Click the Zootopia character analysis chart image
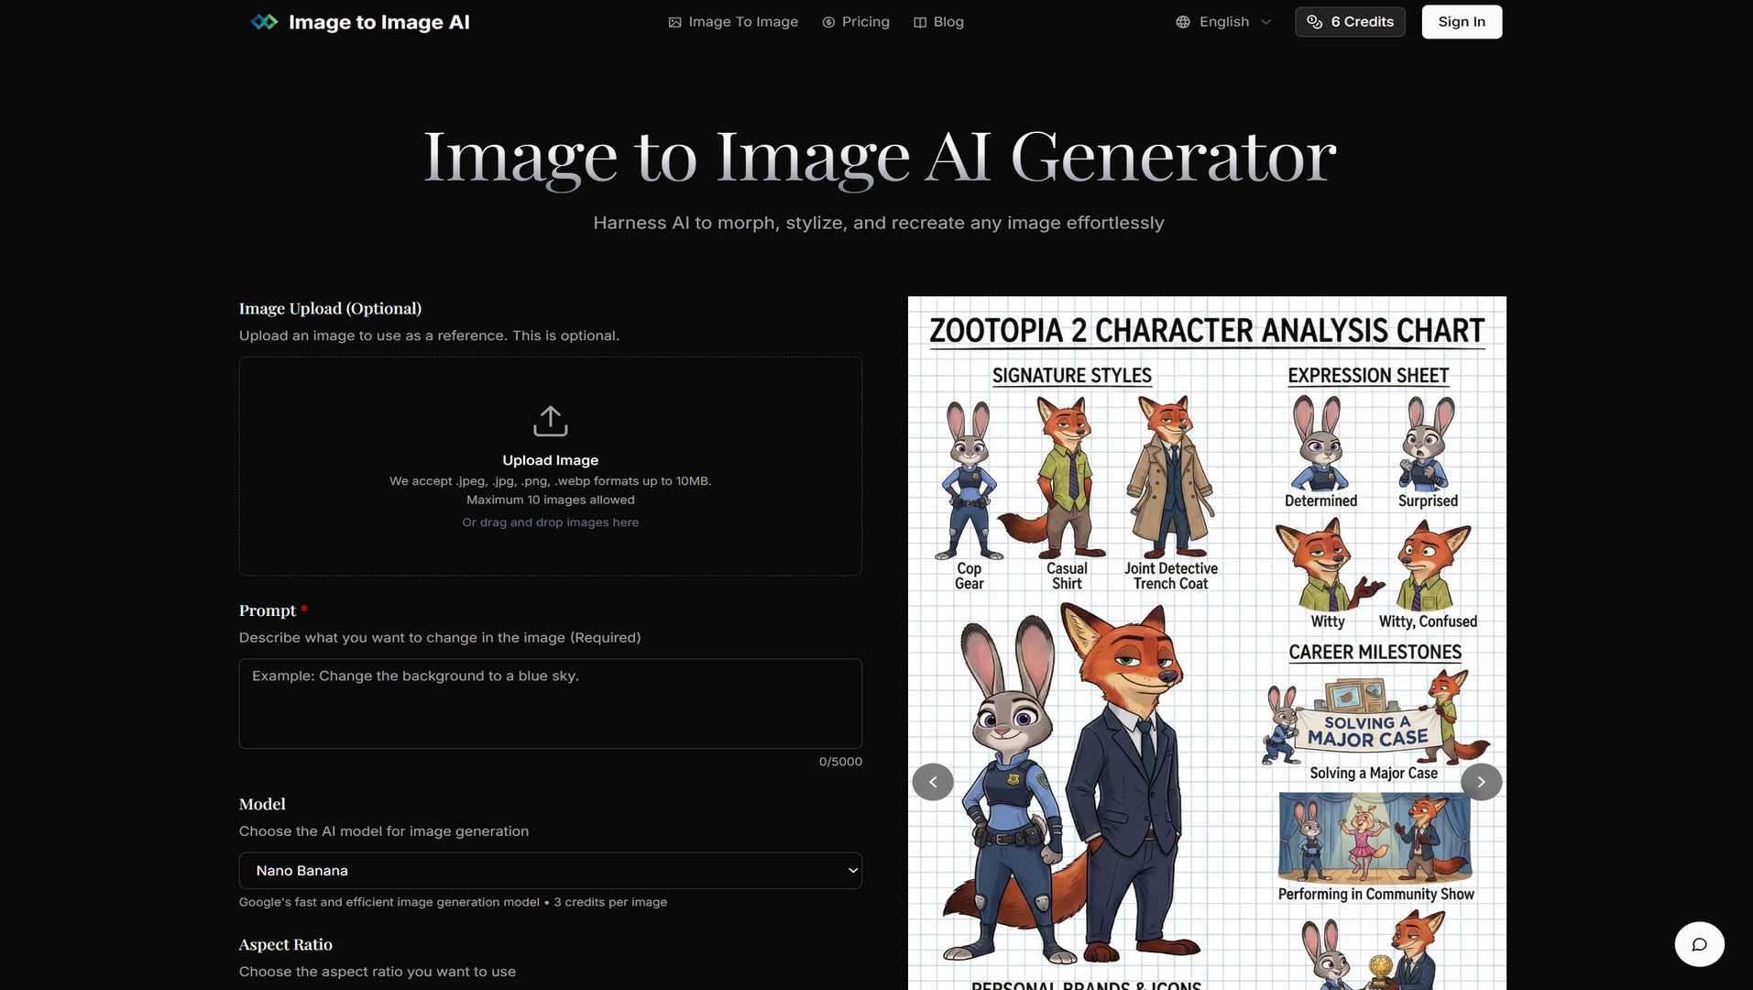 (1206, 642)
